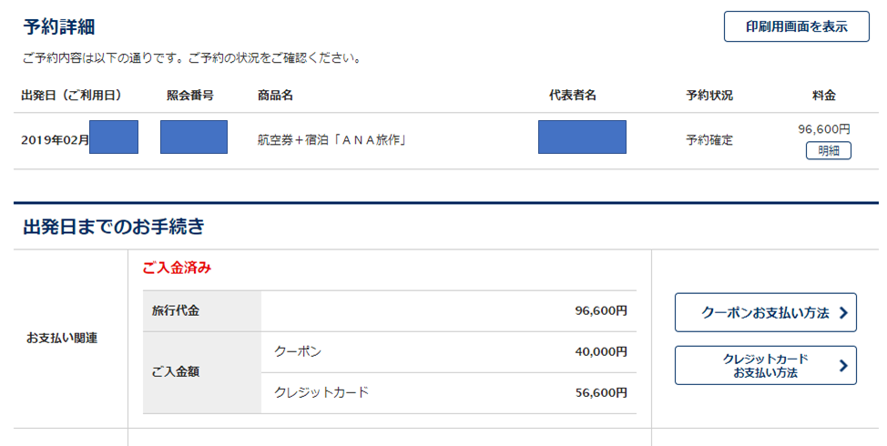
Task: Click the 料金 column header
Action: click(823, 96)
